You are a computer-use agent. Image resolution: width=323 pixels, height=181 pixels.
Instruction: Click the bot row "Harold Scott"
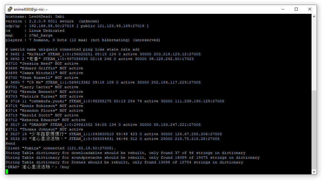42,115
